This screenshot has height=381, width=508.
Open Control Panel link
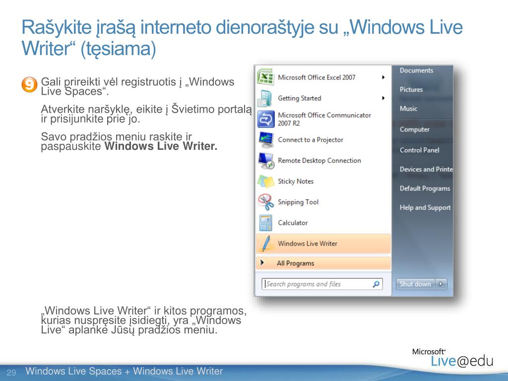419,150
